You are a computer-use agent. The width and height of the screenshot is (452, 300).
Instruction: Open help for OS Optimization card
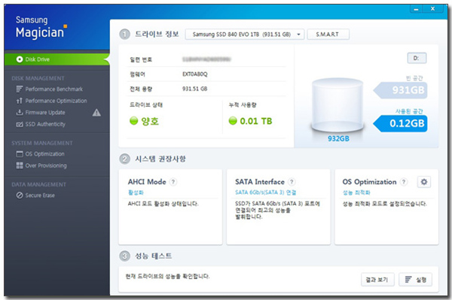click(404, 182)
